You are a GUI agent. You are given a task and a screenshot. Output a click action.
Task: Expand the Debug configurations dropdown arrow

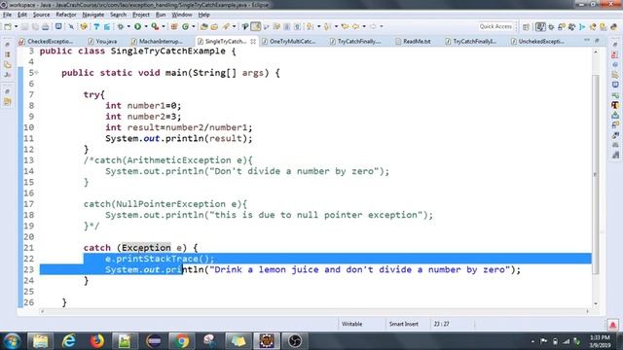128,26
